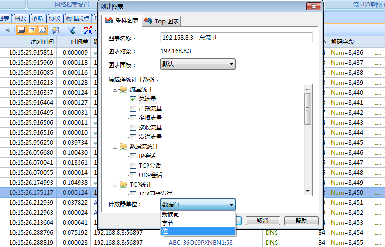Check the TCP同步发送 checkbox
385x247 pixels.
[x=133, y=194]
